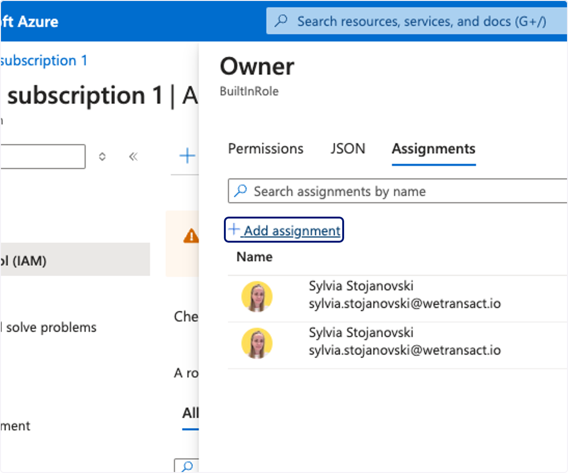
Task: Switch to the JSON tab
Action: (x=348, y=149)
